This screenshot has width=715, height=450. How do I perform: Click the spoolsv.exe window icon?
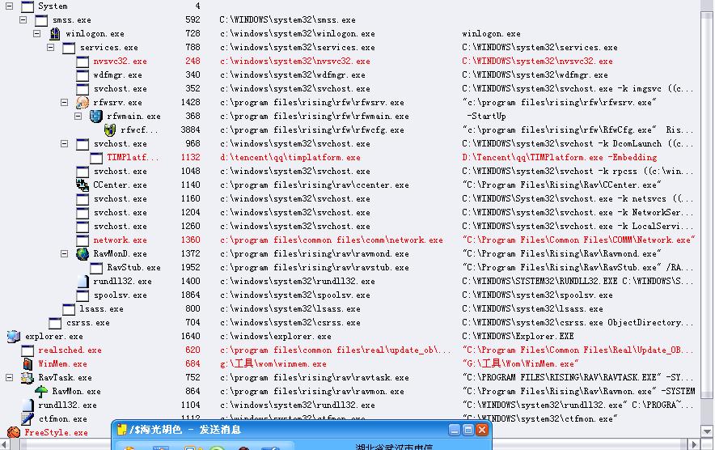(82, 295)
